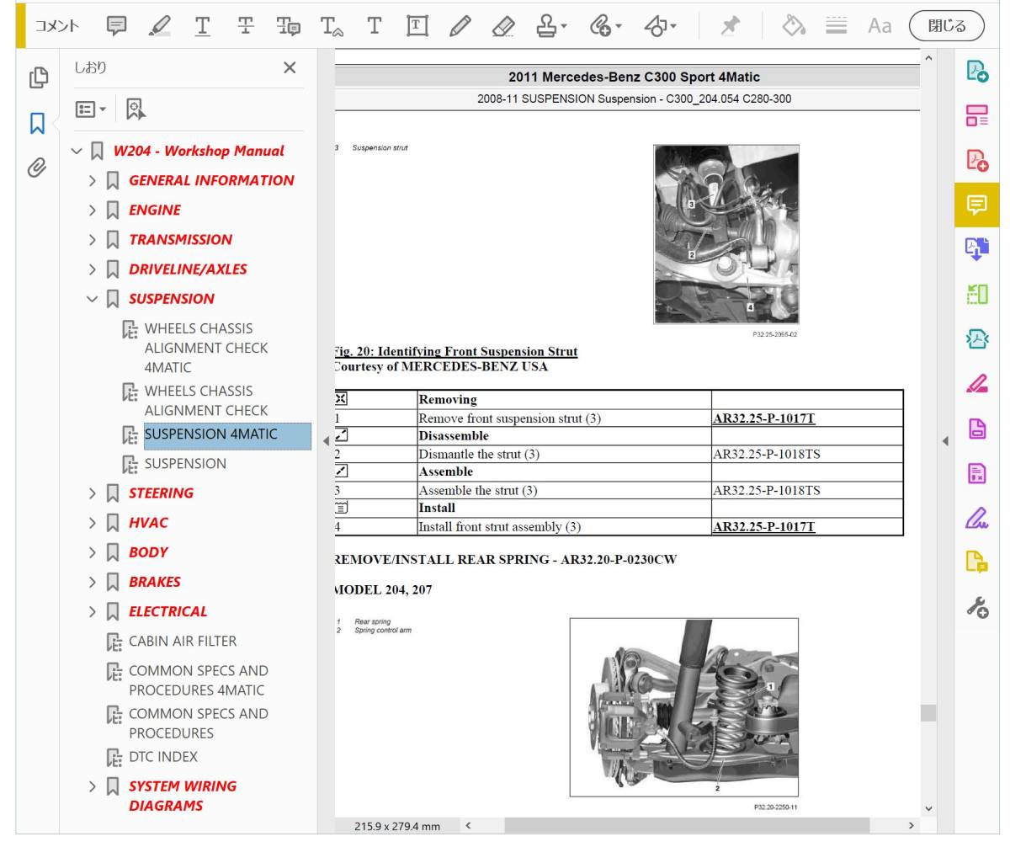1010x847 pixels.
Task: Expand the ELECTRICAL bookmark
Action: [x=93, y=611]
